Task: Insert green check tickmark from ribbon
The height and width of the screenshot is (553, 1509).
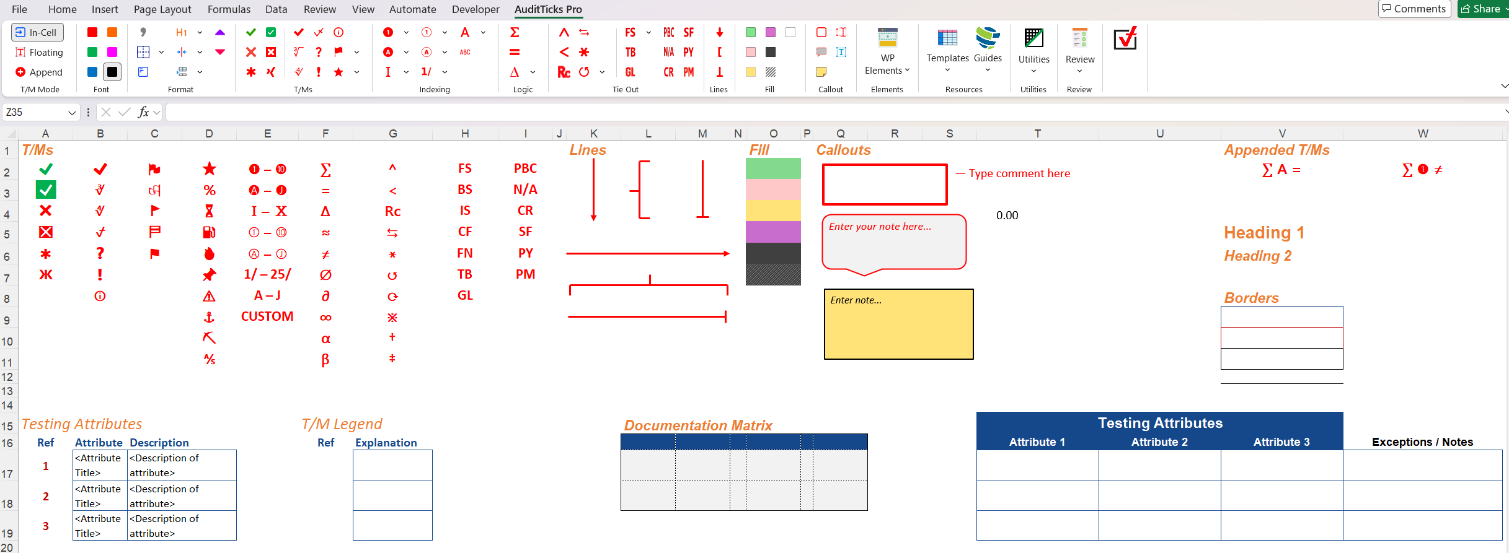Action: click(x=251, y=32)
